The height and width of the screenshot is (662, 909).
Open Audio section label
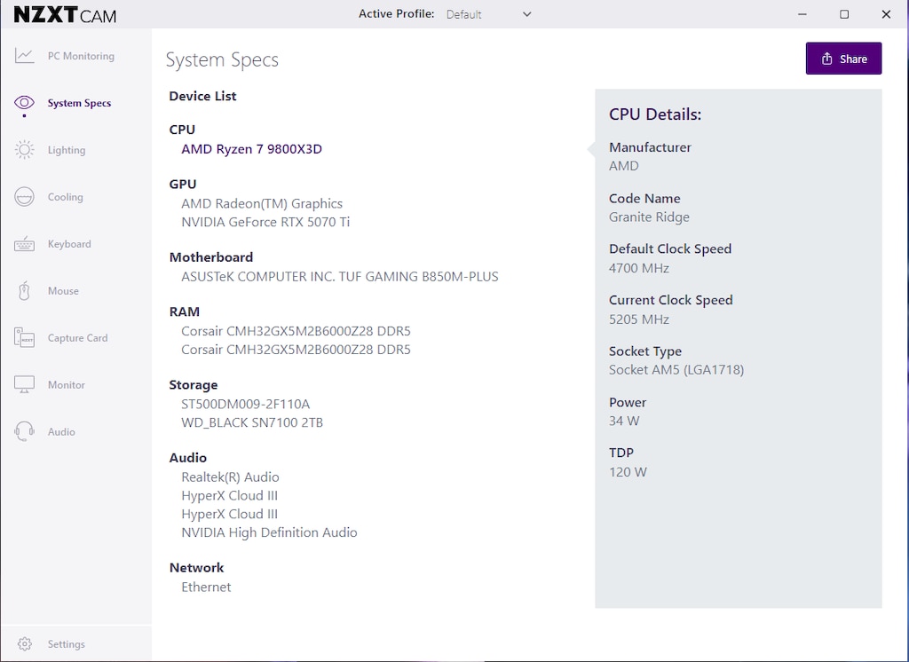coord(61,432)
